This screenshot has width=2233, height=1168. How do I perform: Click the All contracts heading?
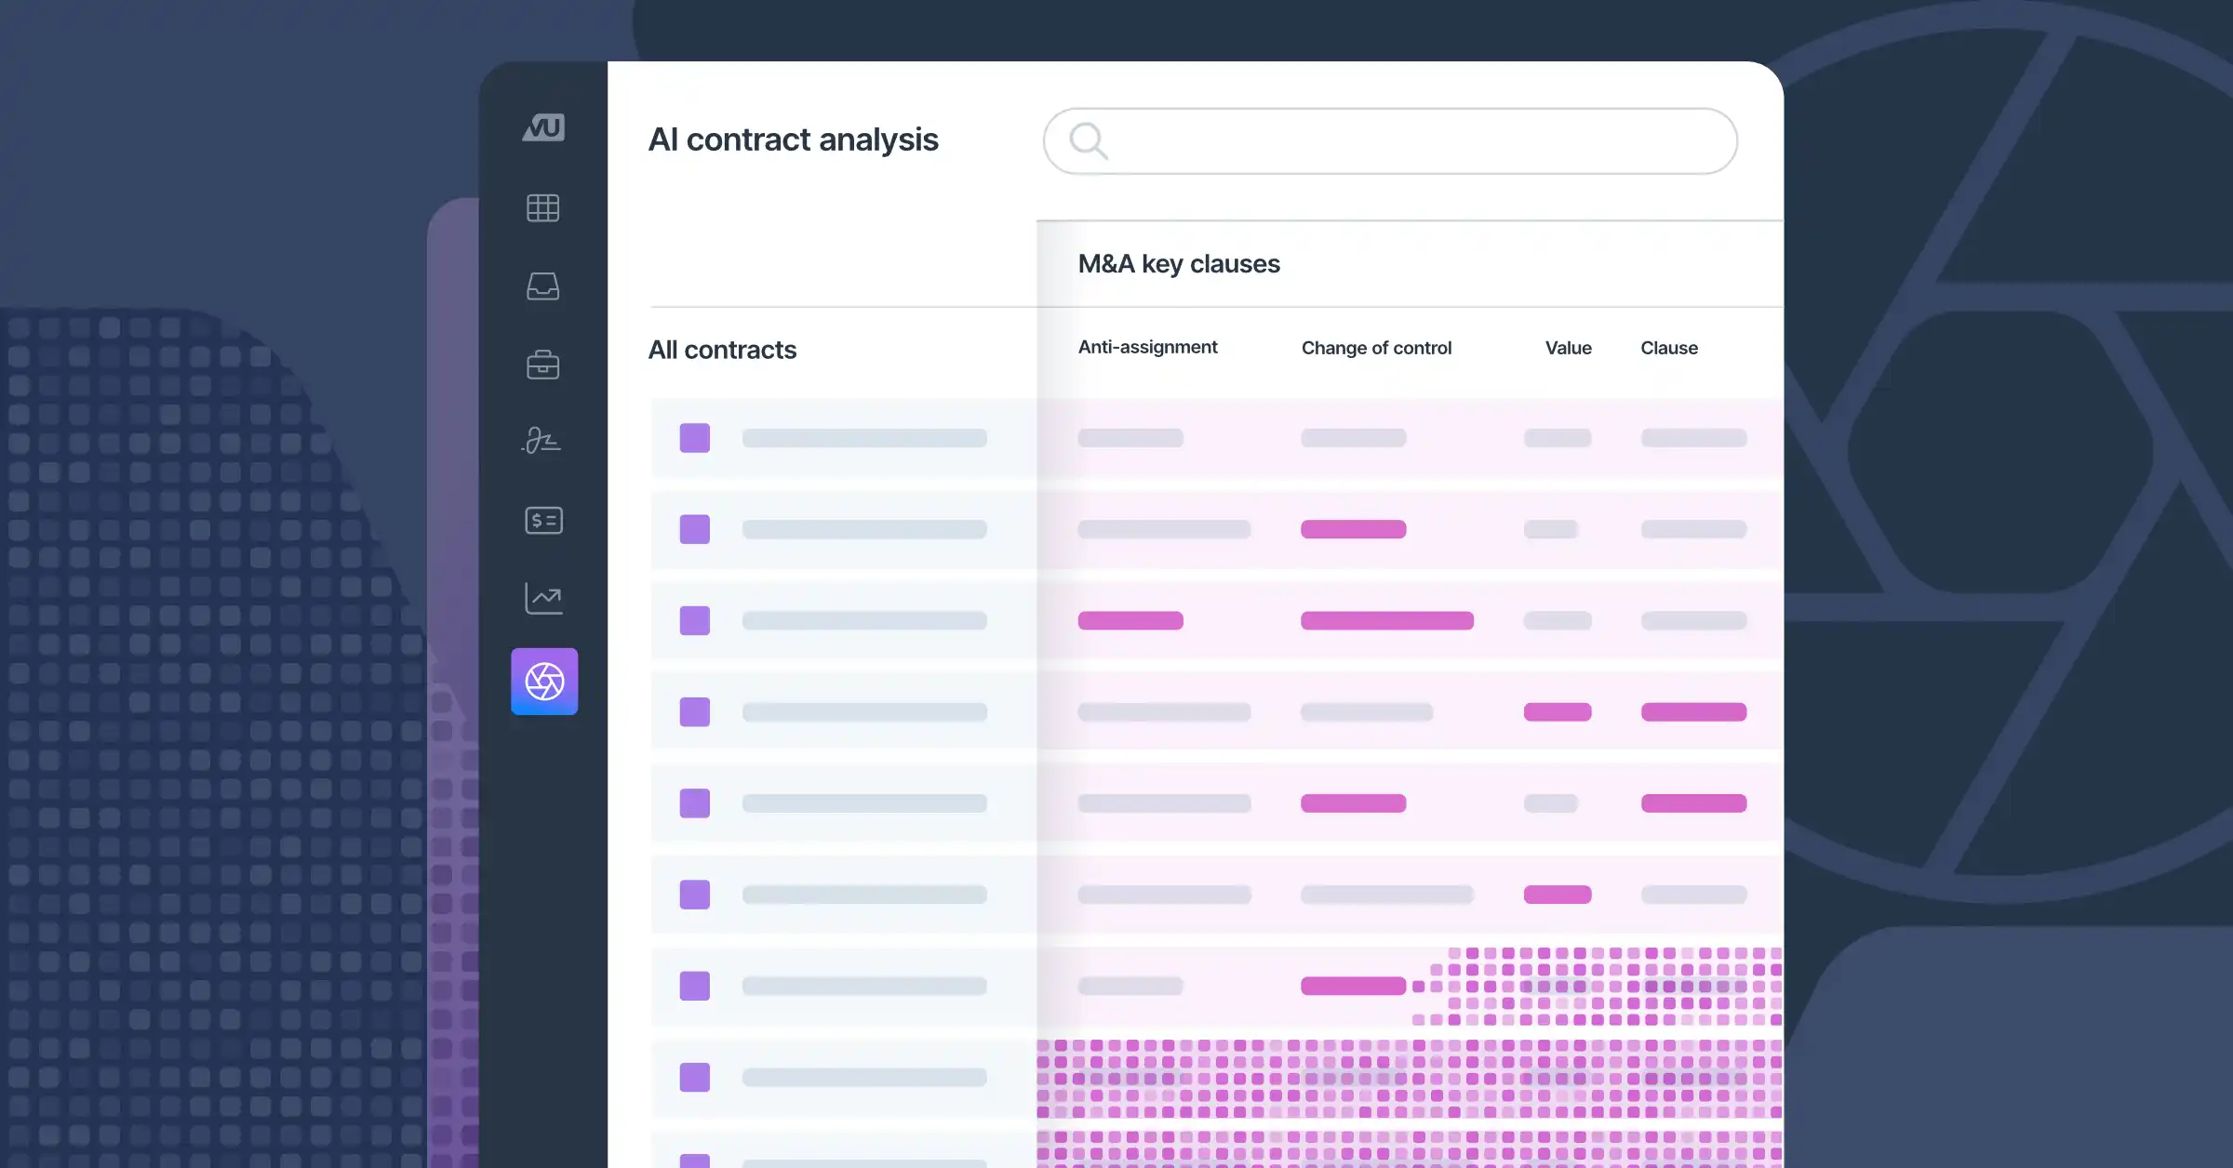(x=722, y=350)
